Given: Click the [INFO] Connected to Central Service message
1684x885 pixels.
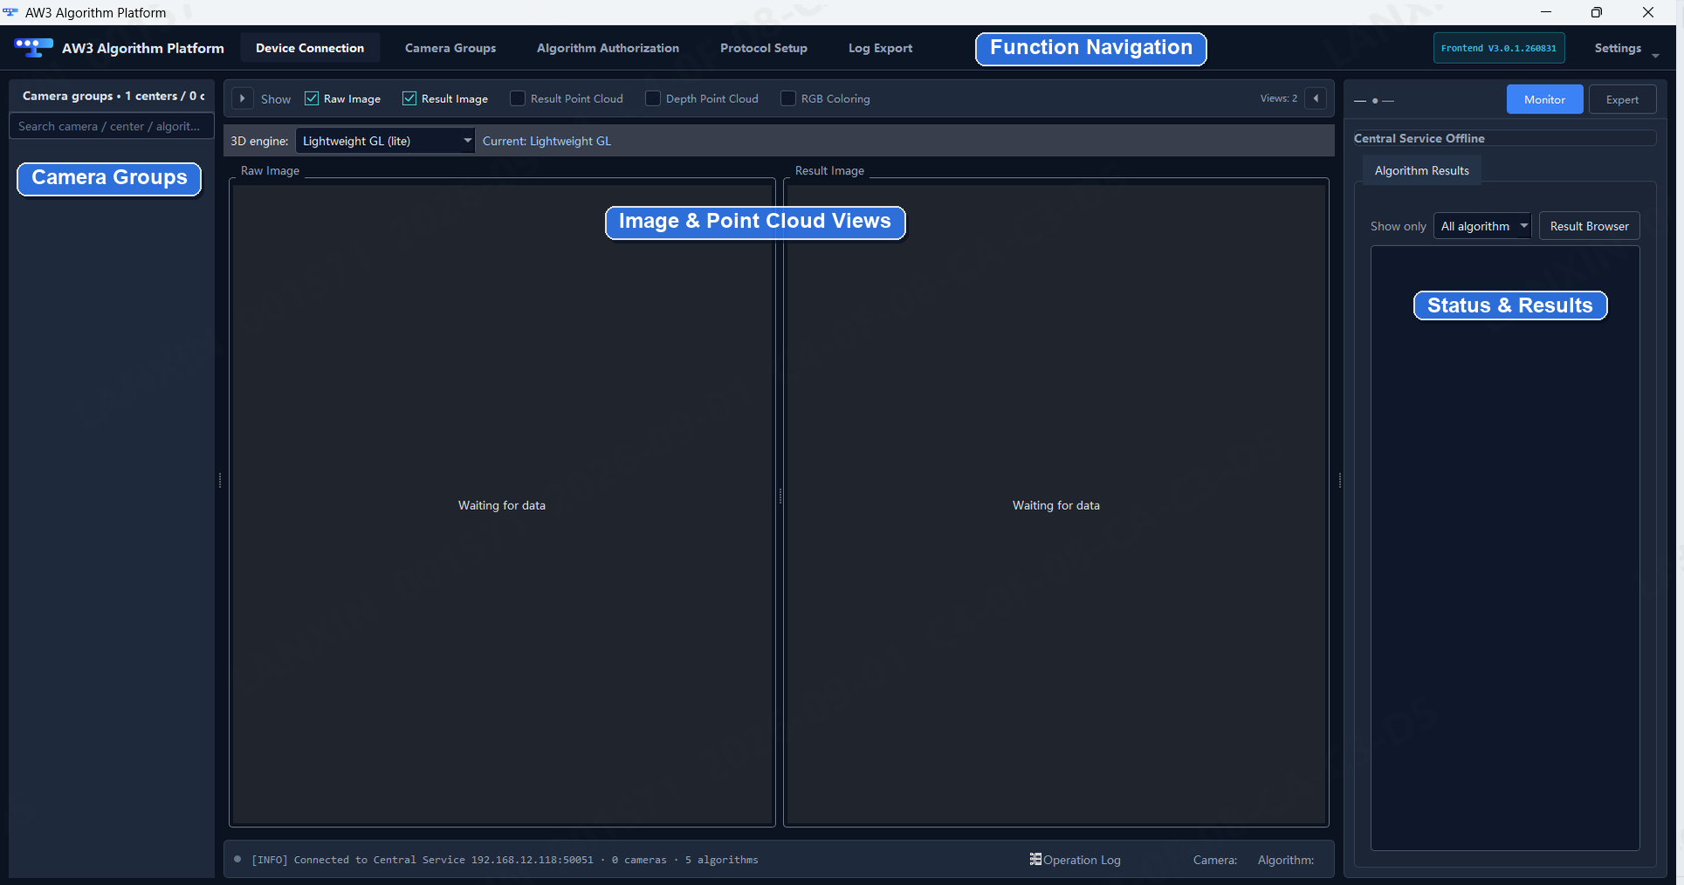Looking at the screenshot, I should click(x=505, y=860).
